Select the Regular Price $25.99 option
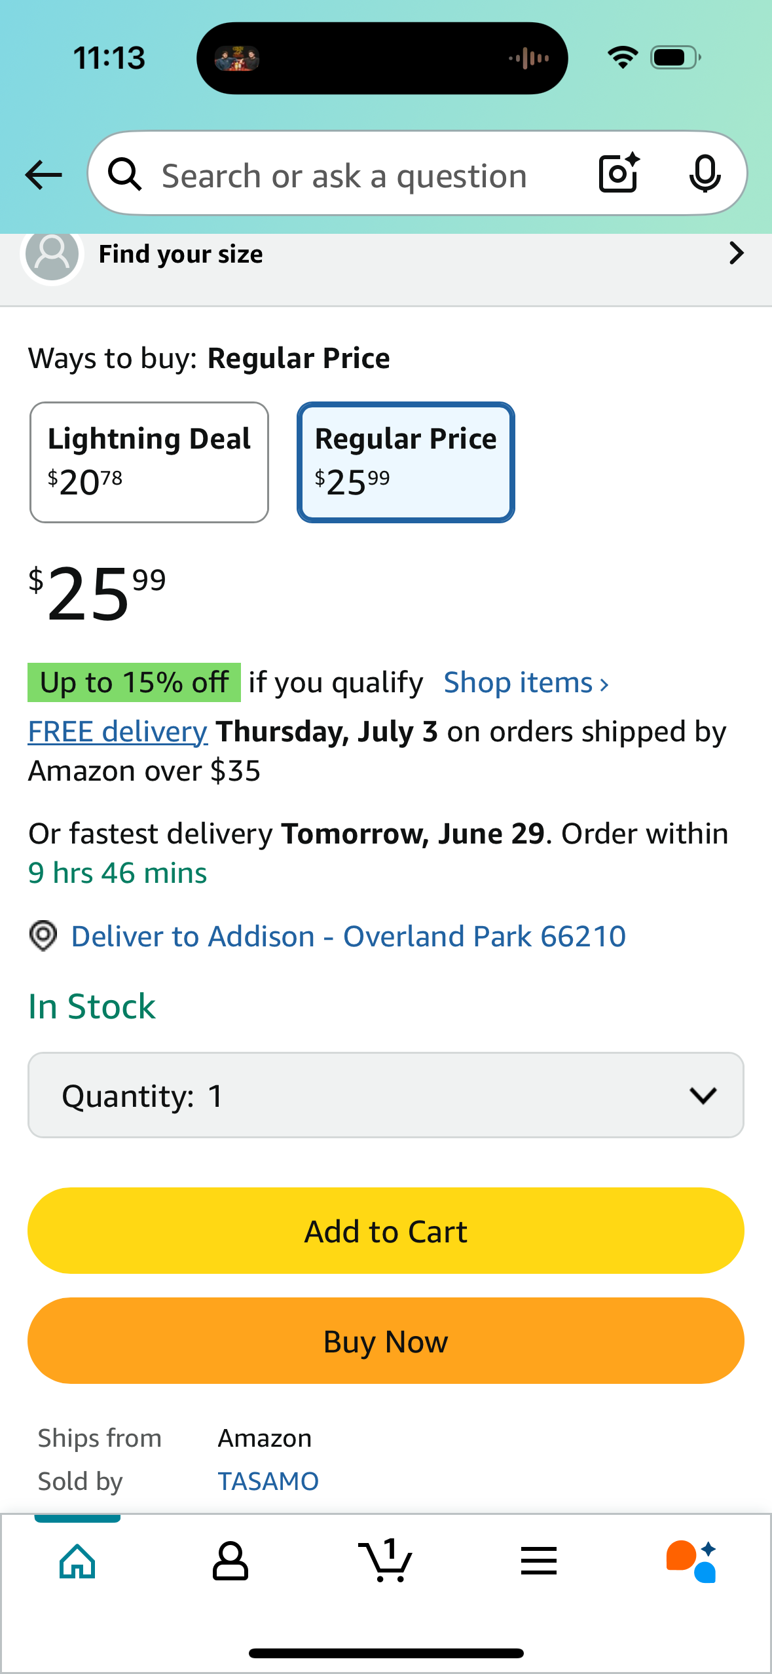 coord(406,462)
